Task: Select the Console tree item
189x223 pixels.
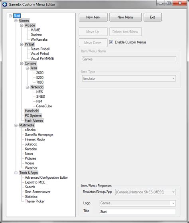Action: [30, 63]
